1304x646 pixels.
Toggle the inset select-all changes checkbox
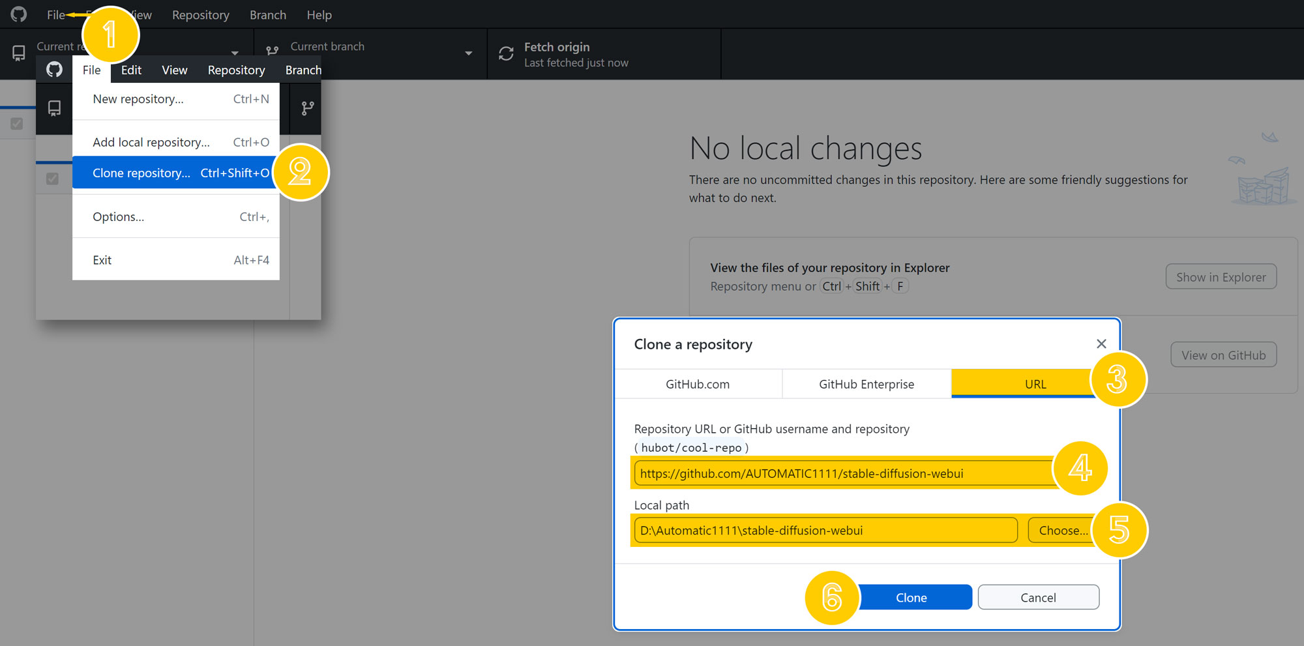coord(52,179)
